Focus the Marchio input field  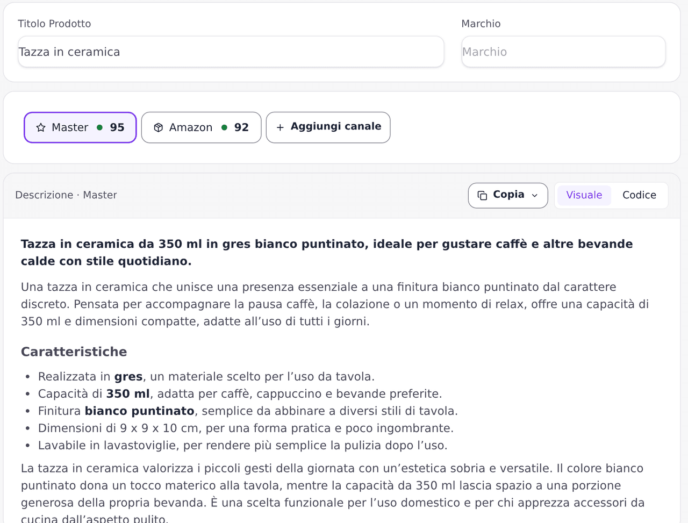tap(563, 52)
